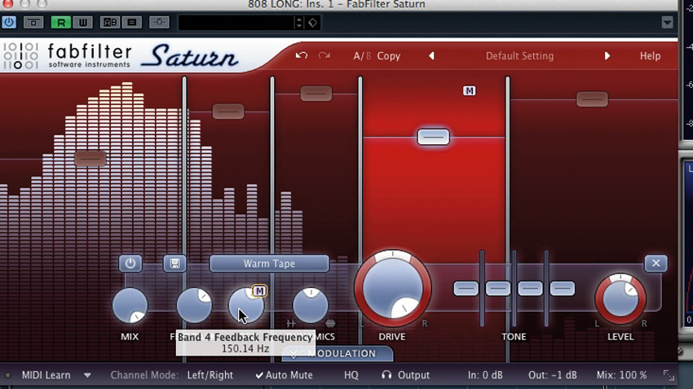Open the Help menu
Screen dimensions: 693x389
click(x=650, y=56)
